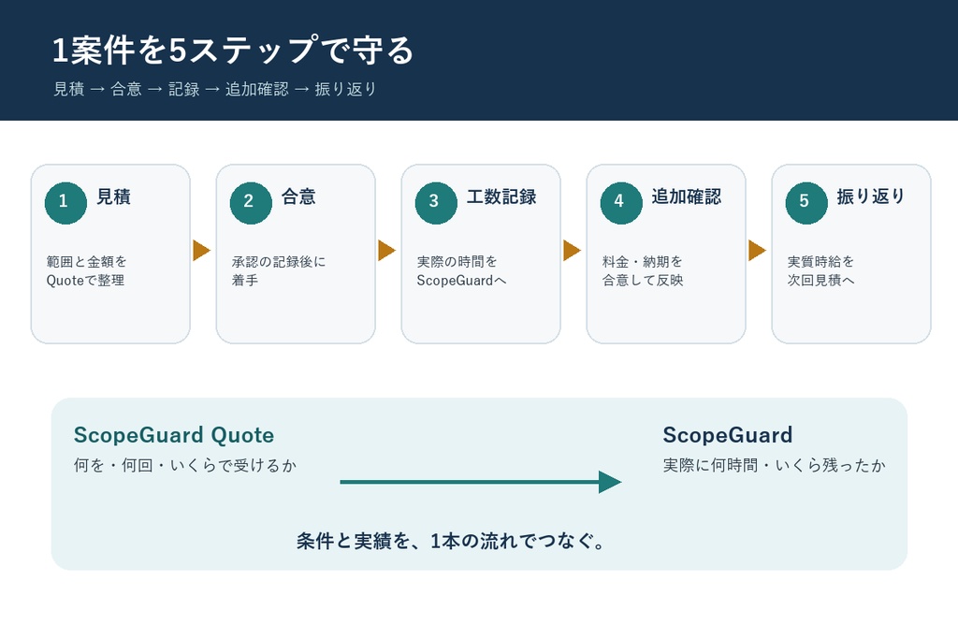Click the text 範囲と金額を Quoteで整理
The height and width of the screenshot is (639, 958).
86,270
